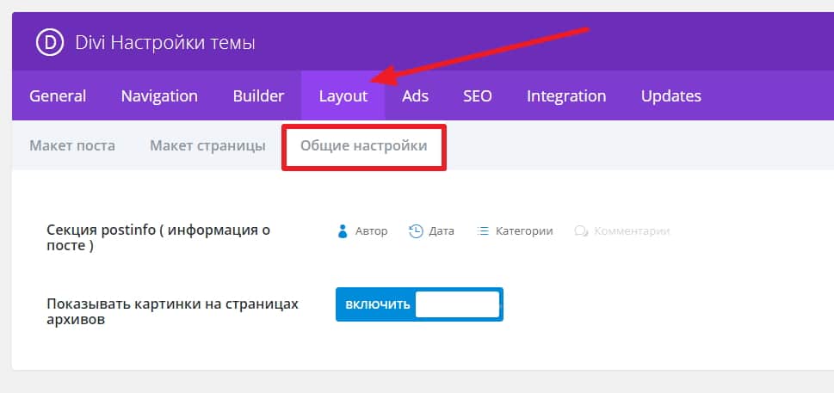Open the Navigation tab
Image resolution: width=834 pixels, height=393 pixels.
[x=159, y=96]
